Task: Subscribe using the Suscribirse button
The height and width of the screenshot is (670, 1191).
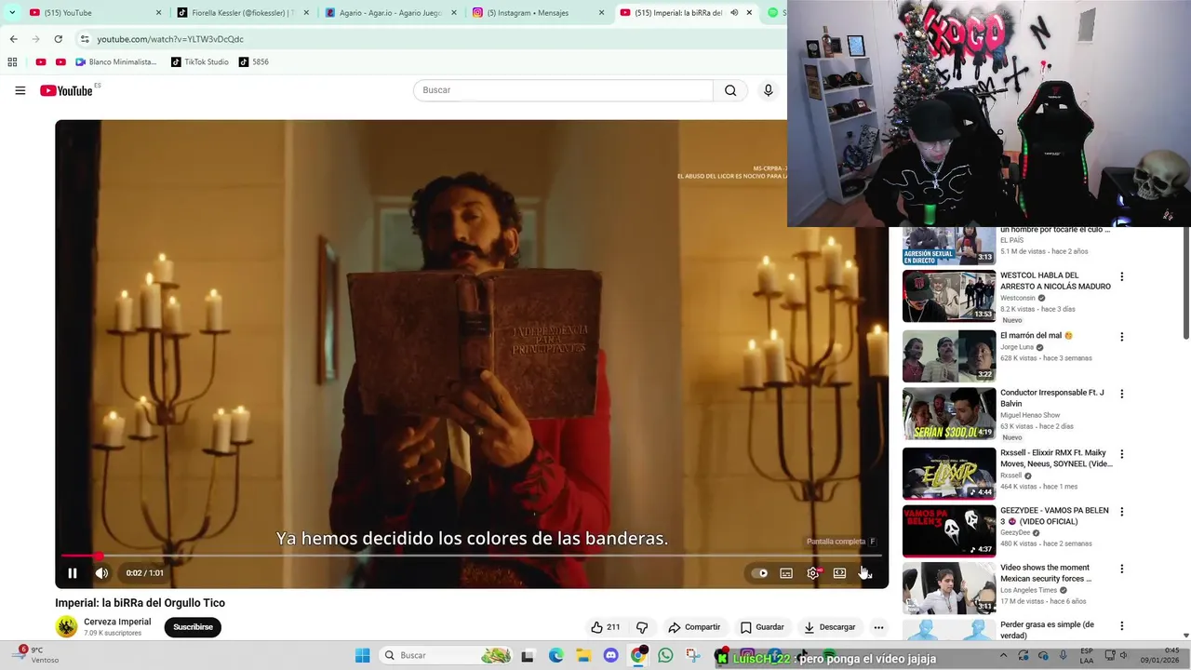Action: (193, 627)
